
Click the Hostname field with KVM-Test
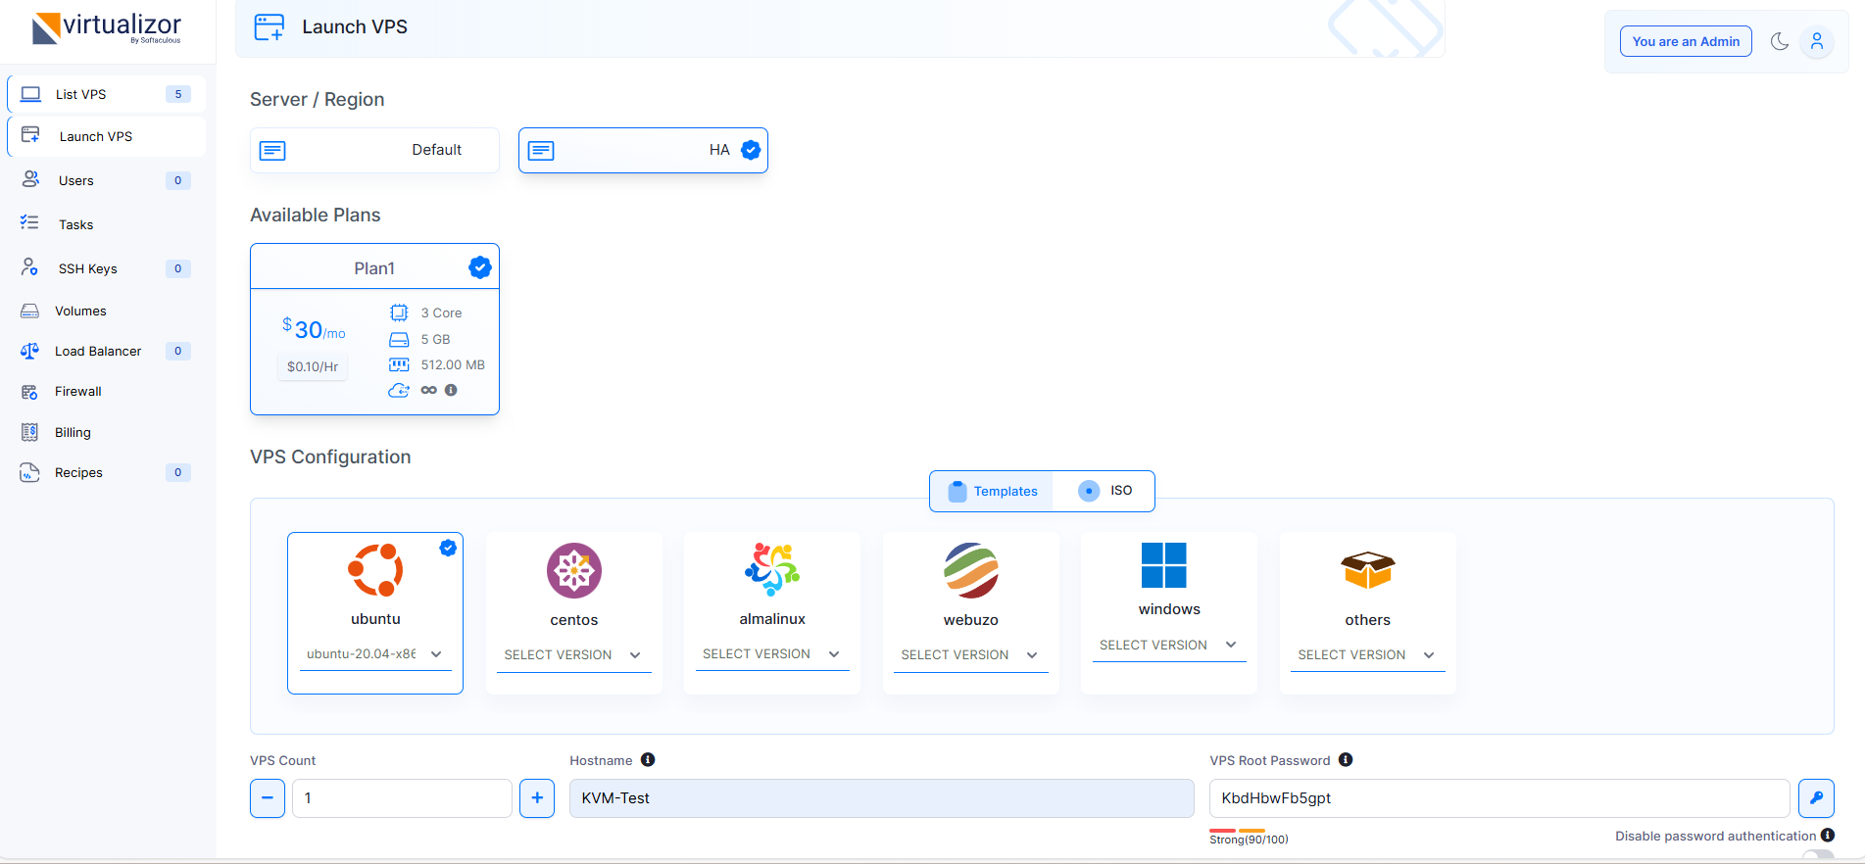[x=882, y=798]
